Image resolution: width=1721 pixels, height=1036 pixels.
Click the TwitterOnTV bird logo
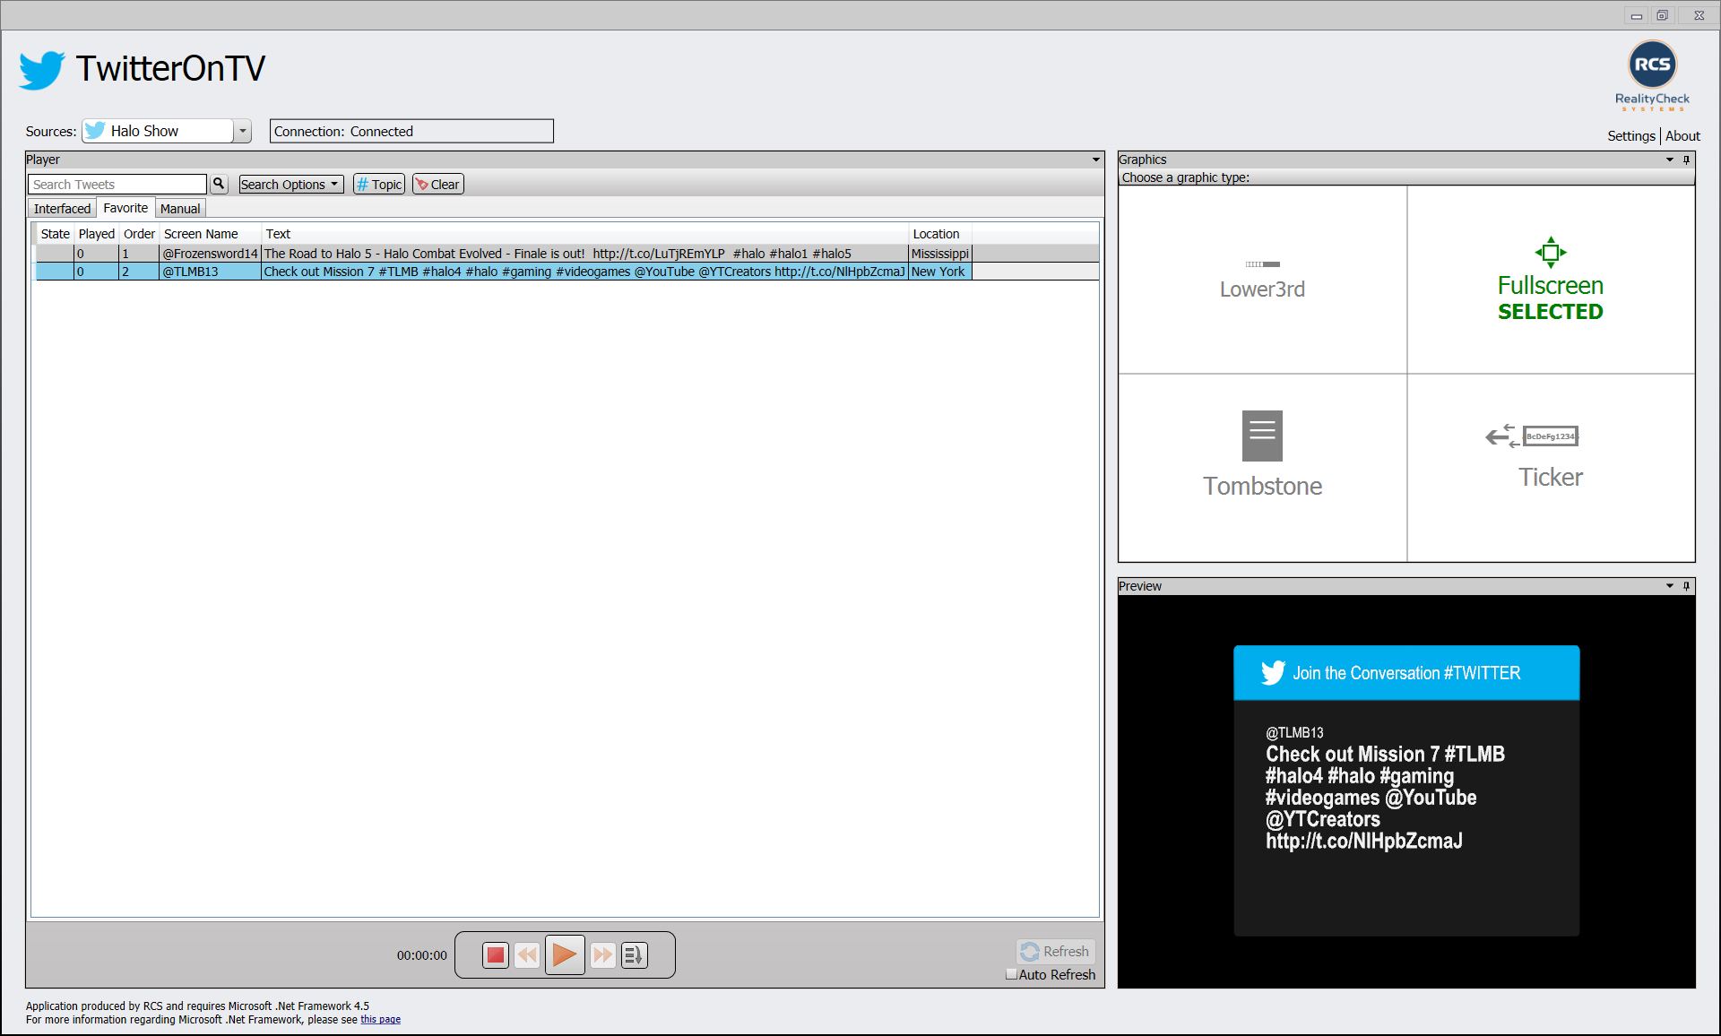[x=41, y=69]
